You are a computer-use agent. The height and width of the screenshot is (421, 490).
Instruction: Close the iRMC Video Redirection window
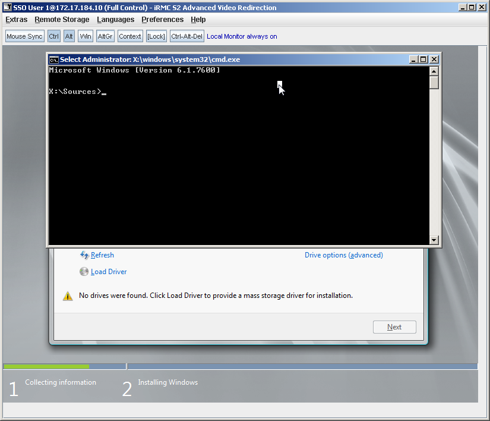pos(482,7)
